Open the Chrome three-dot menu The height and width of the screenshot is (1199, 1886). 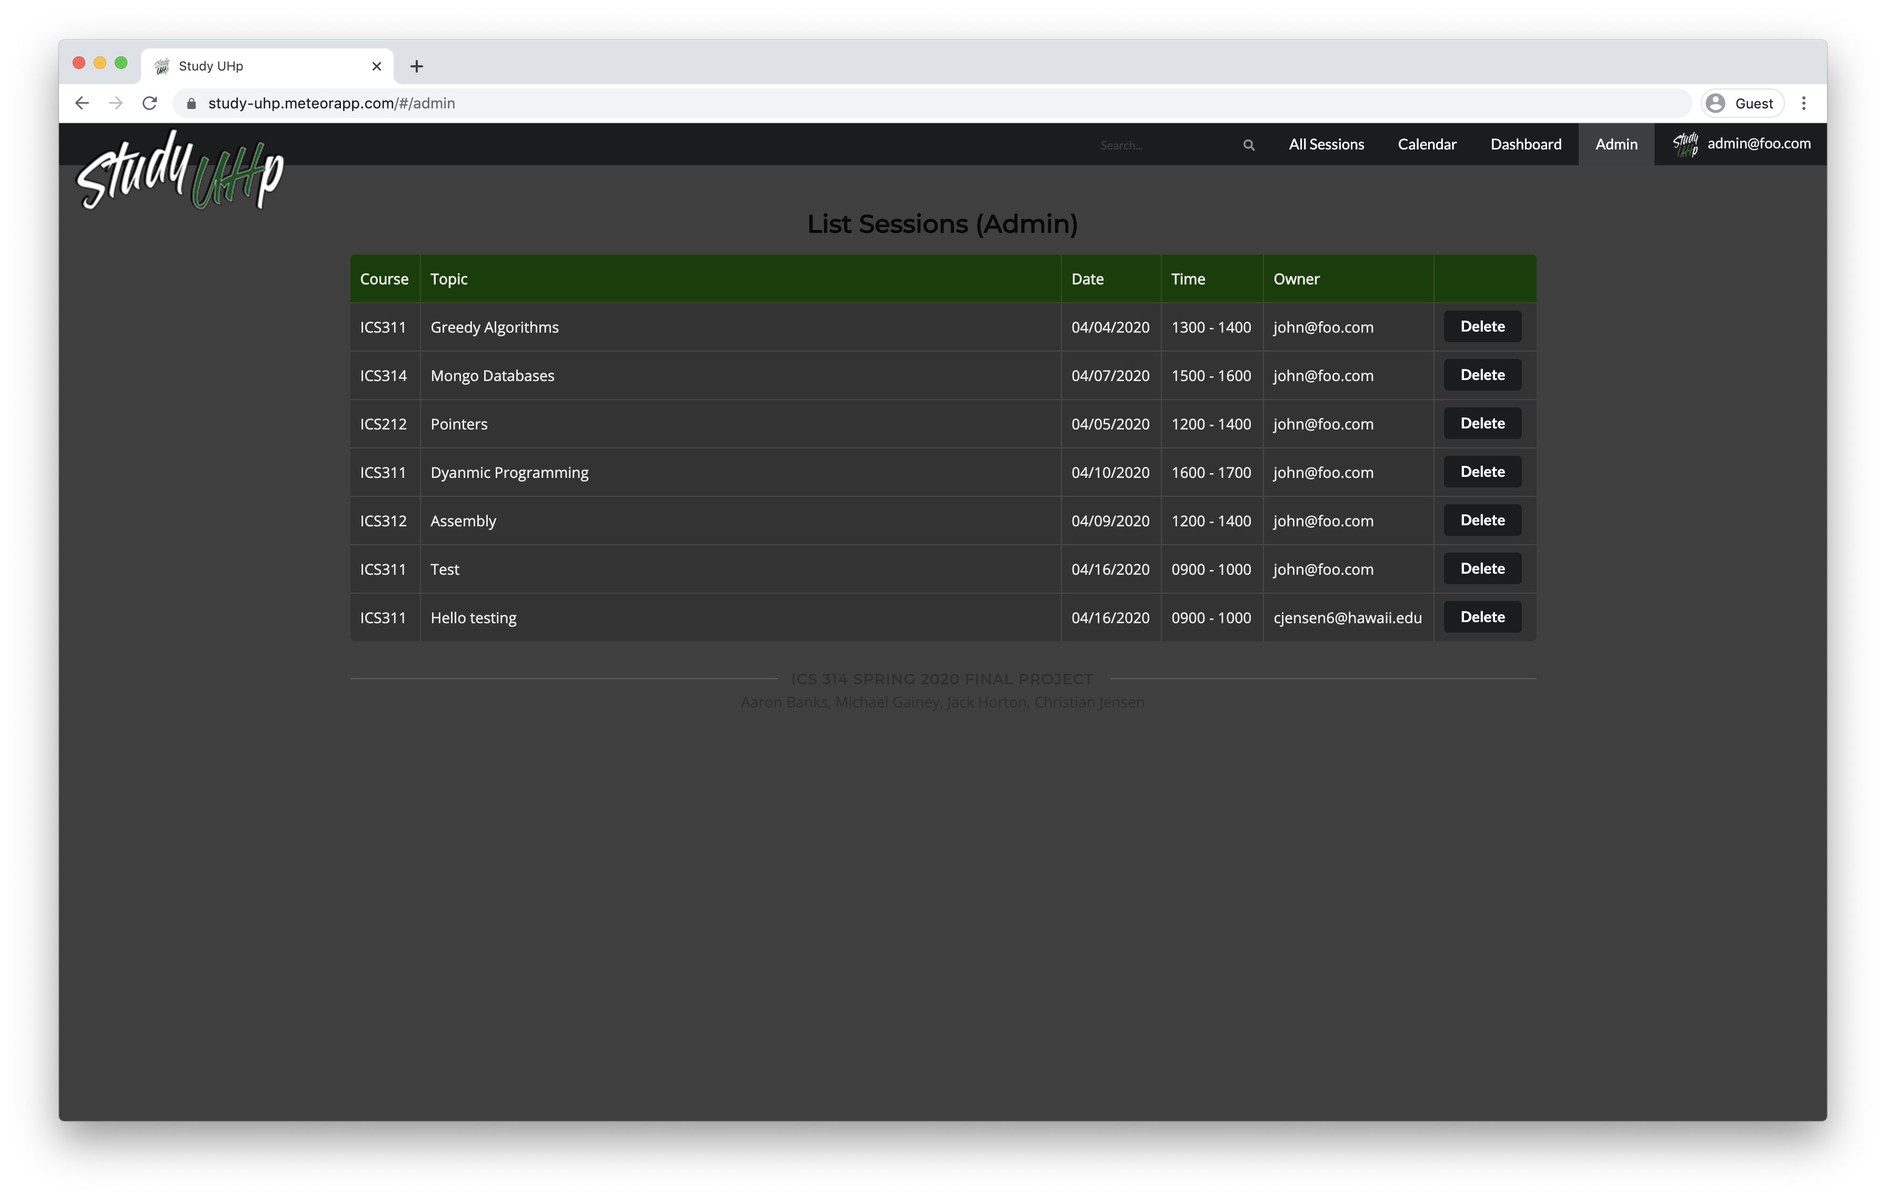[1803, 103]
